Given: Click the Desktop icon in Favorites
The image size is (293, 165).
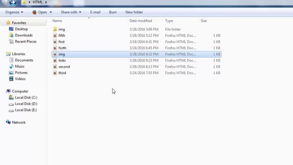Looking at the screenshot, I should 11,29.
